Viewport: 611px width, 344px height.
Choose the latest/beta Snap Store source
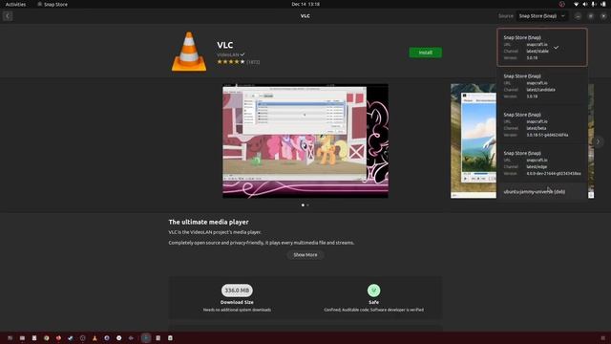[542, 124]
